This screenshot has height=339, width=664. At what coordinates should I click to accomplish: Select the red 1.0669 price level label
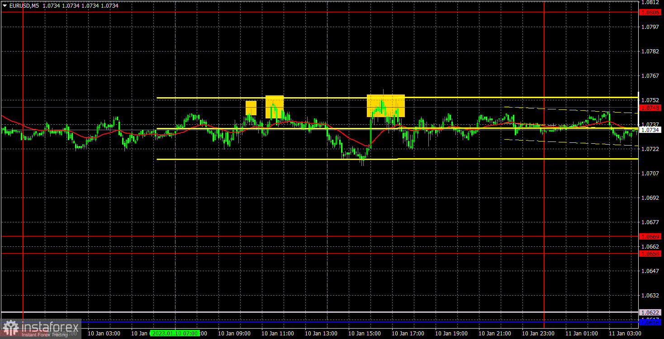(650, 236)
